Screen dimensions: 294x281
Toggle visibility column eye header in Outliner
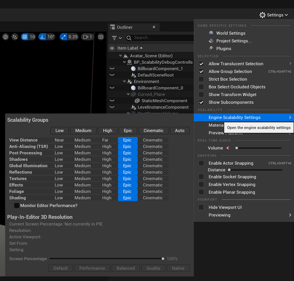click(x=112, y=48)
